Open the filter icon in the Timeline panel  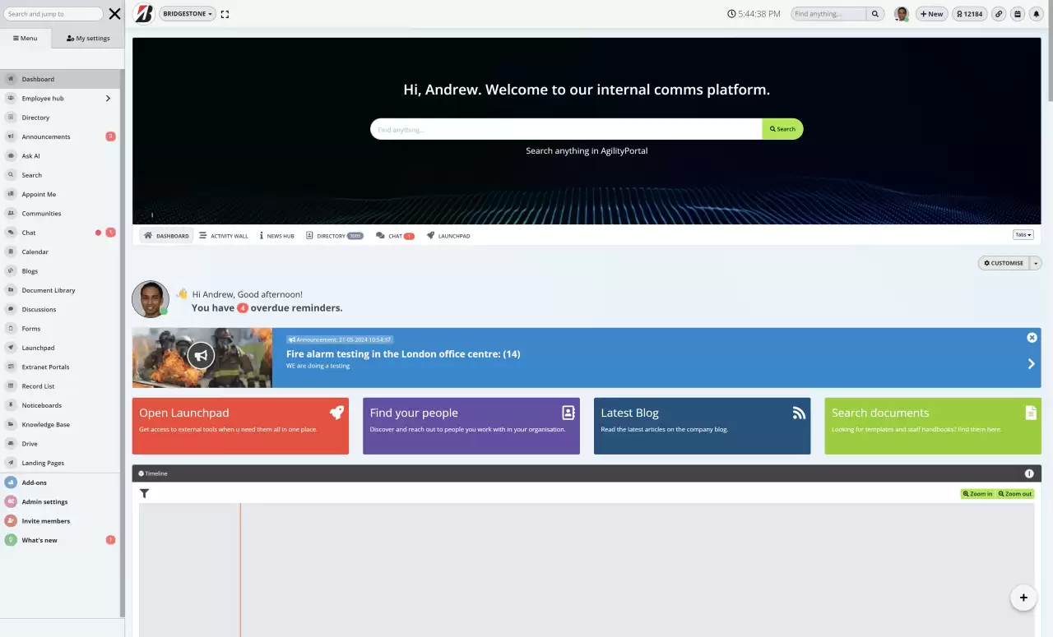click(145, 493)
